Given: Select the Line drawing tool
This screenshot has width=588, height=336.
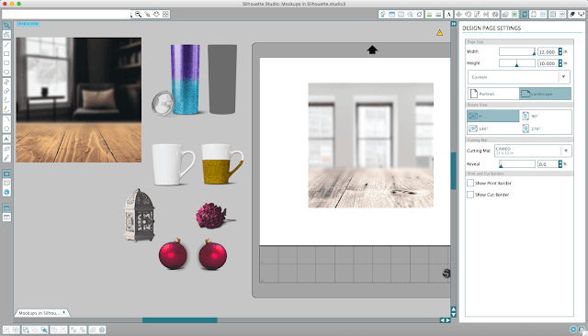Looking at the screenshot, I should coord(6,44).
